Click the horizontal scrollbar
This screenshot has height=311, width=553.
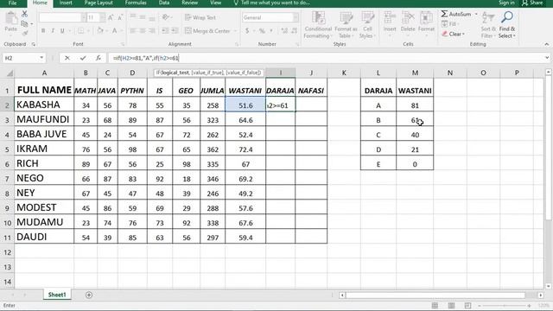tap(435, 295)
